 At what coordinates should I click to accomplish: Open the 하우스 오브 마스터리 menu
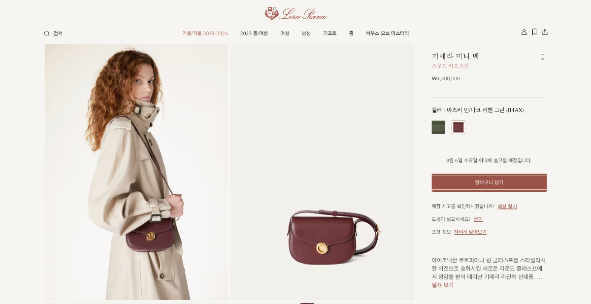click(x=387, y=33)
